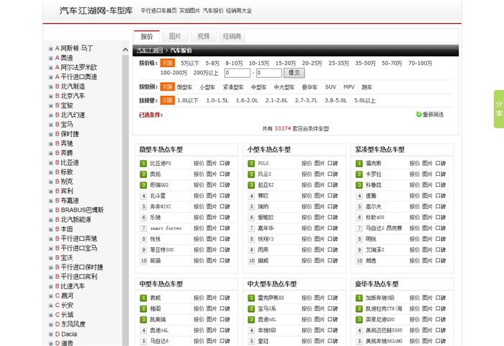Open 比亚迪F0 in 微型车 ranking
Viewport: 504px width, 346px height.
pyautogui.click(x=161, y=164)
